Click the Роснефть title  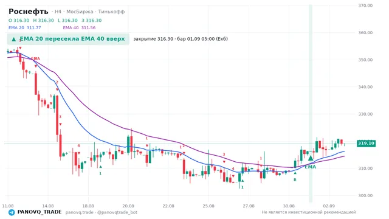tap(29, 12)
